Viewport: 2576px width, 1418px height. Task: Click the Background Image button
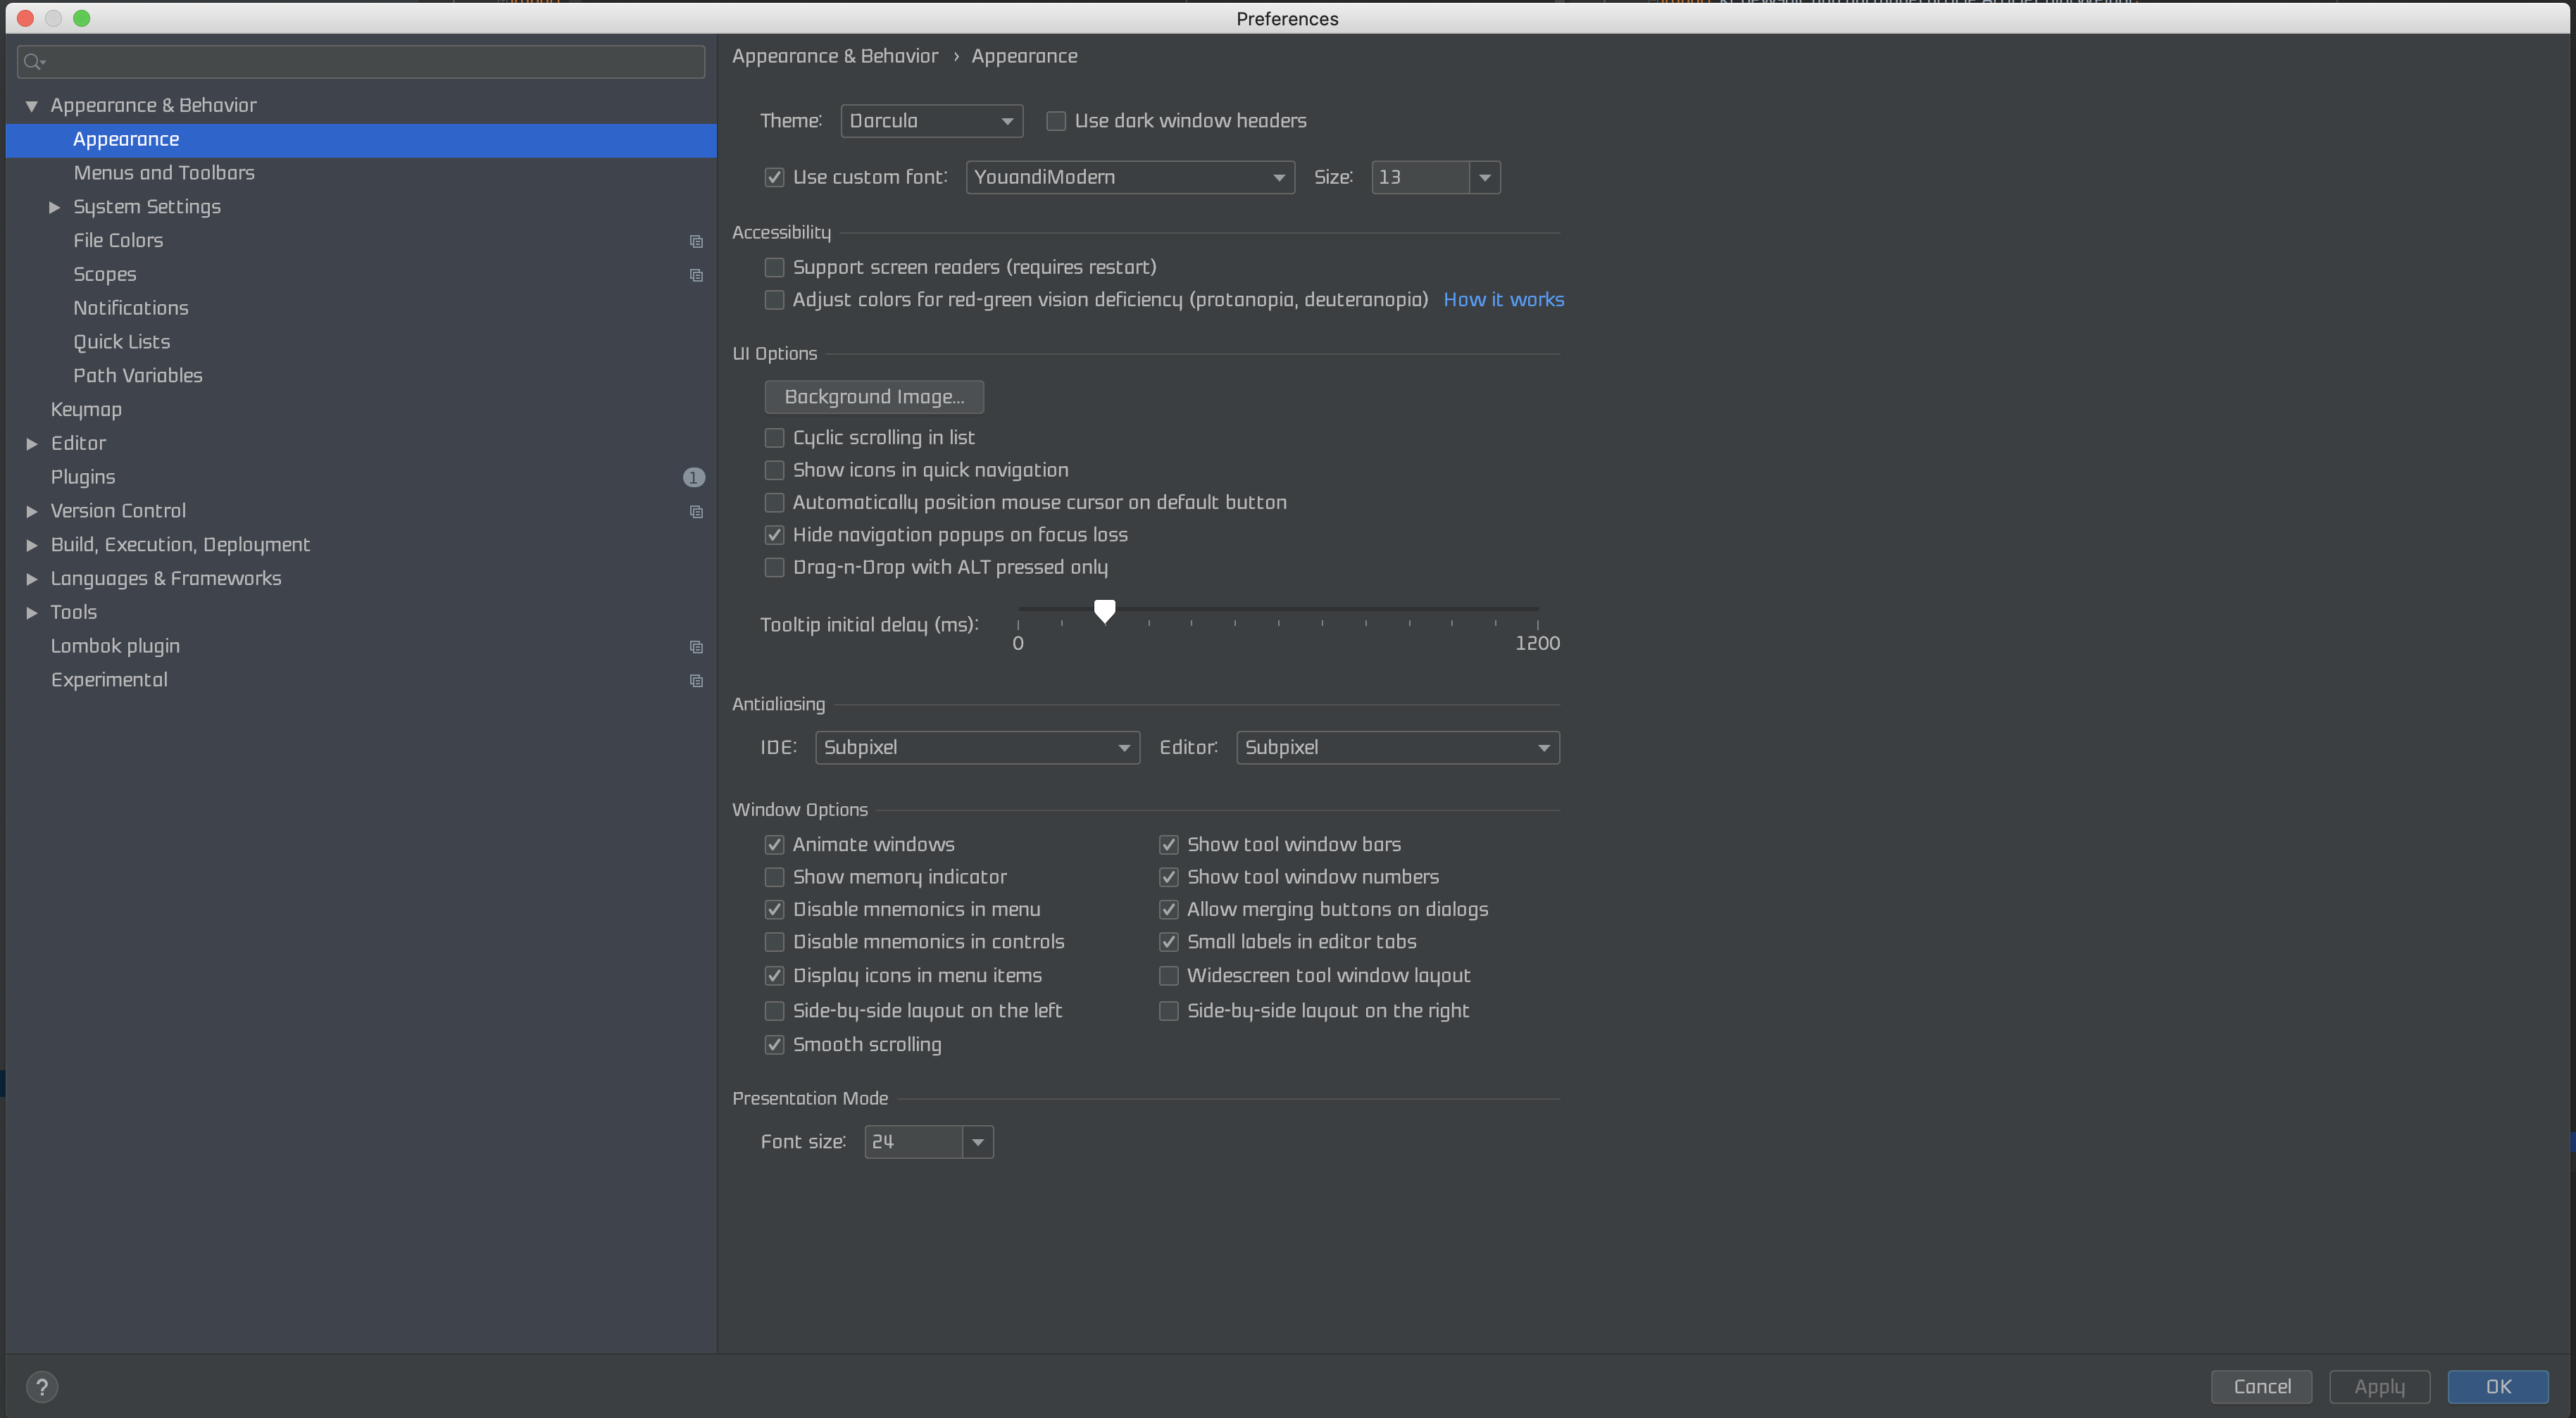click(873, 397)
